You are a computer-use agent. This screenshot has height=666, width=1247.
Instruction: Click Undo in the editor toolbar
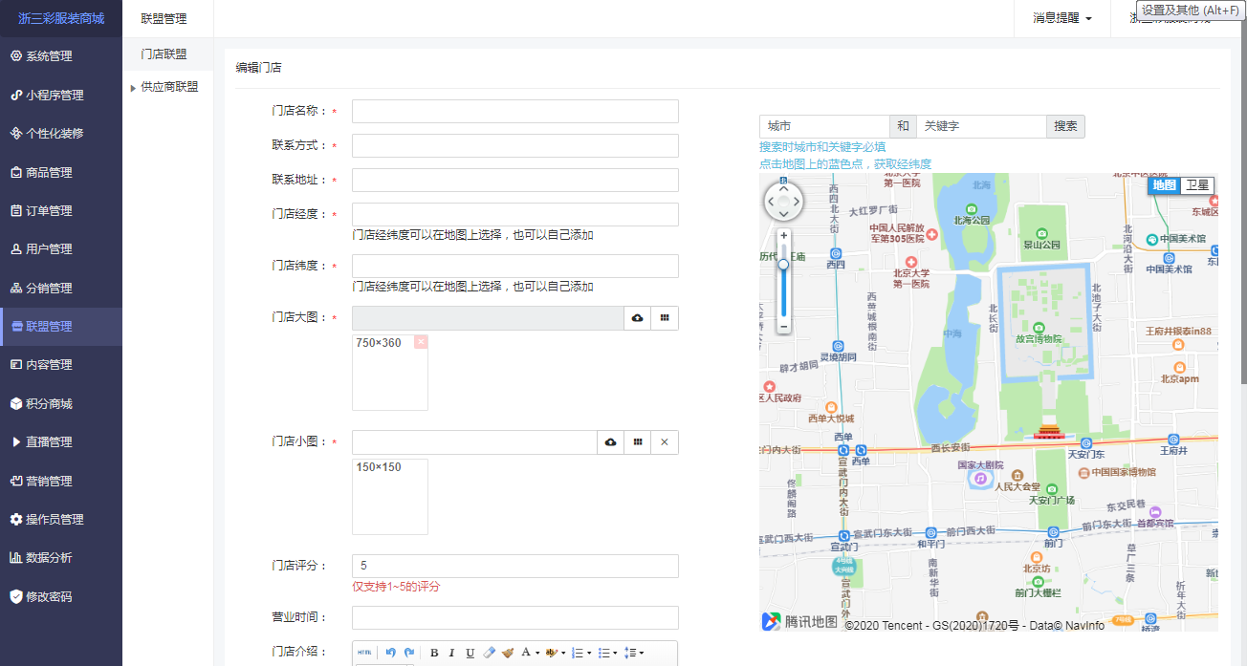[x=390, y=653]
